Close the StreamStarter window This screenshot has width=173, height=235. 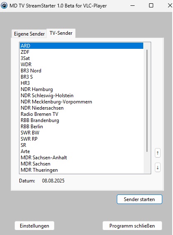pos(170,5)
